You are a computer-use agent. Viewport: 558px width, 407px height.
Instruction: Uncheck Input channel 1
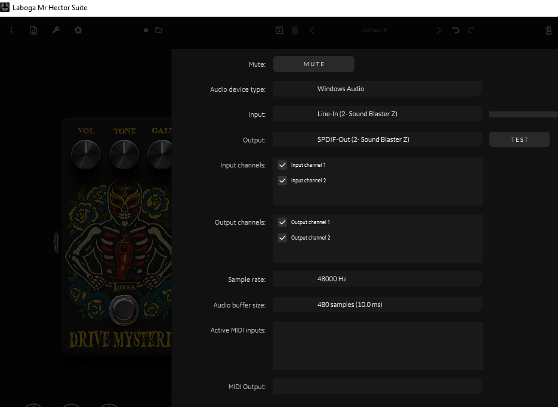pyautogui.click(x=282, y=165)
